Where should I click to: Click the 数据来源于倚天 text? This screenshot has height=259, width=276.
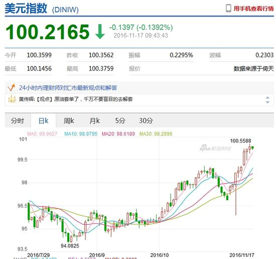tap(253, 68)
